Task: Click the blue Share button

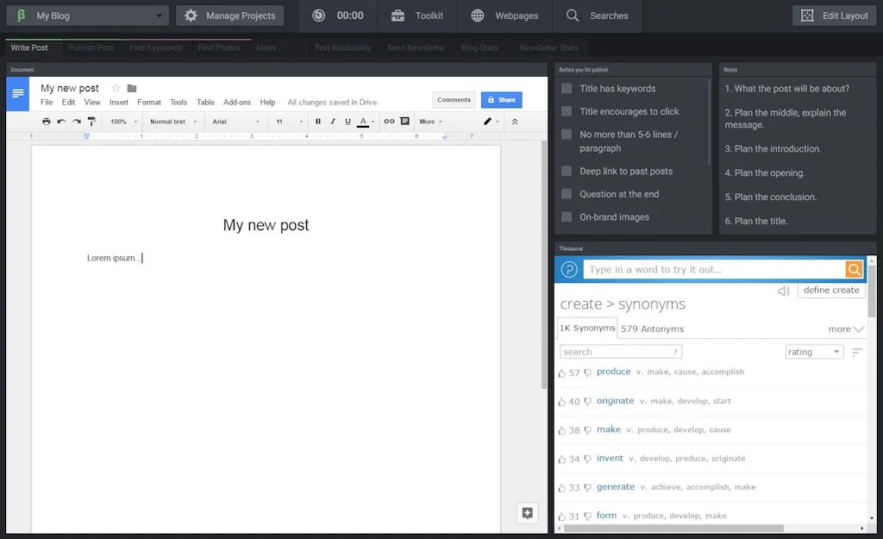Action: pyautogui.click(x=501, y=99)
